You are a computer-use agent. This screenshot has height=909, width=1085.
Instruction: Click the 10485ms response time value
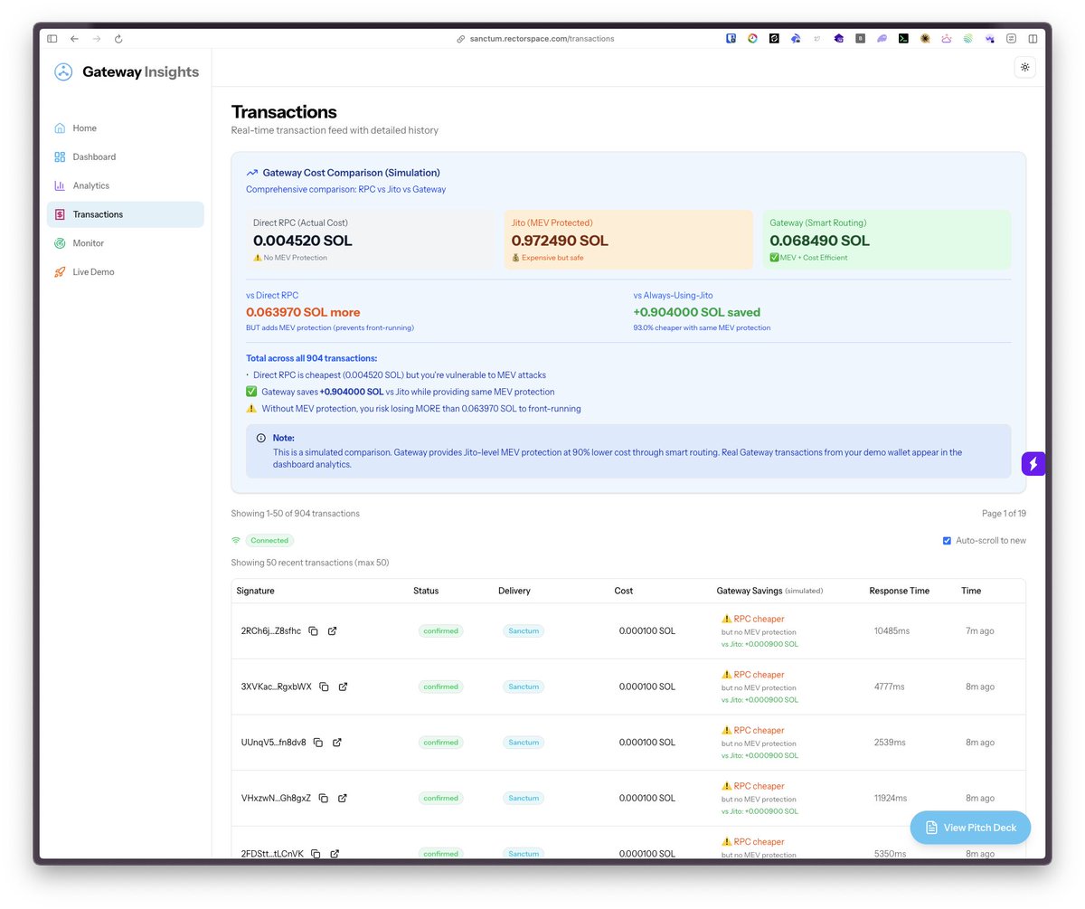892,631
